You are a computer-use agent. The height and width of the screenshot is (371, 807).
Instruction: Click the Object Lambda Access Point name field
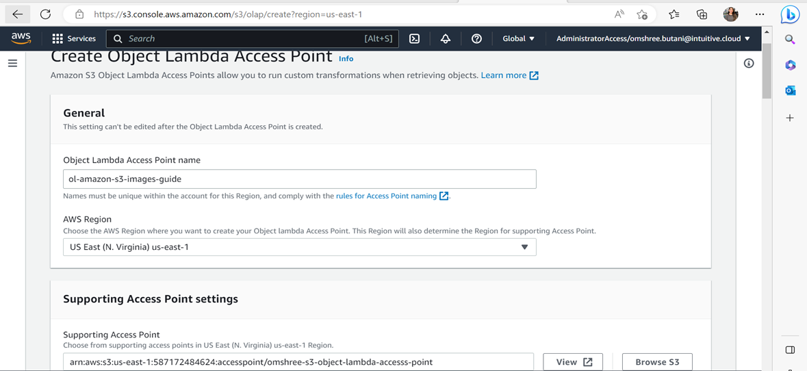click(299, 179)
